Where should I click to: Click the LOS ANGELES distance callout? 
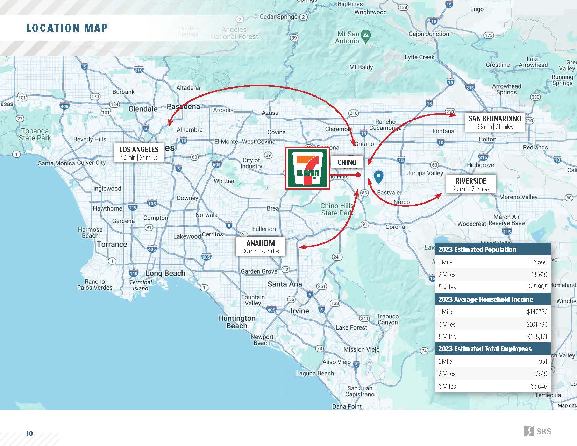tap(139, 153)
